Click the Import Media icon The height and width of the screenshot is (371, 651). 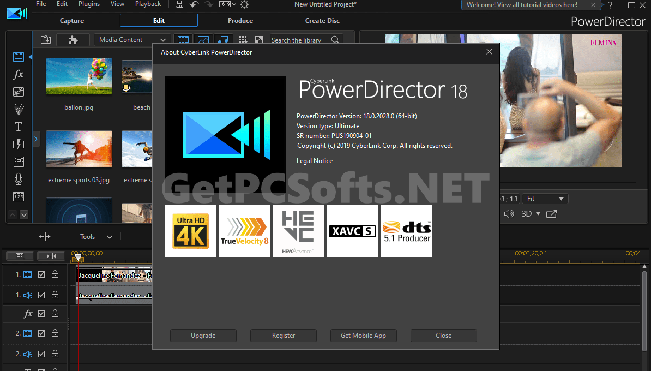click(x=46, y=39)
